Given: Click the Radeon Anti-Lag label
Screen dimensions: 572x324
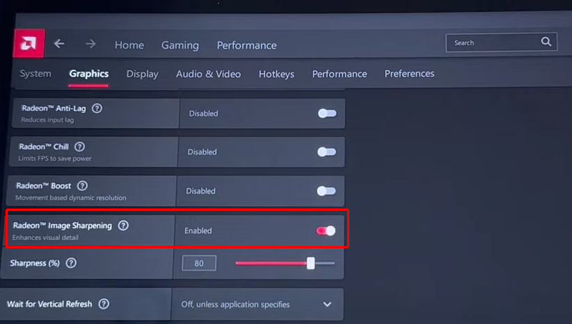Looking at the screenshot, I should [x=54, y=108].
